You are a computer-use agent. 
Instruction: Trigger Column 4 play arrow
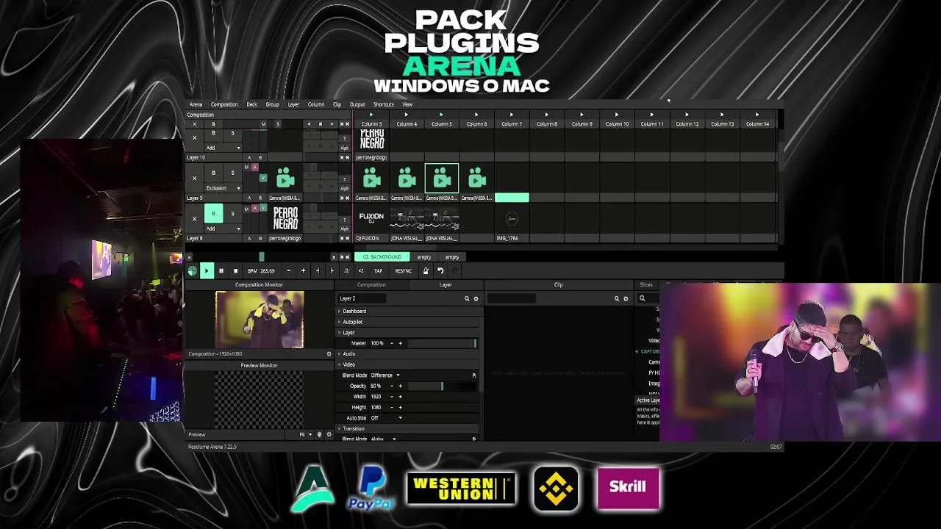coord(406,115)
